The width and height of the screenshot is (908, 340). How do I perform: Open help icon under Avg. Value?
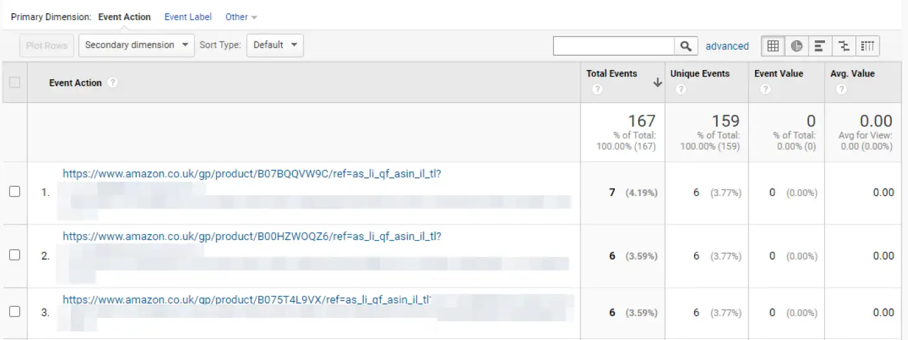tap(841, 90)
